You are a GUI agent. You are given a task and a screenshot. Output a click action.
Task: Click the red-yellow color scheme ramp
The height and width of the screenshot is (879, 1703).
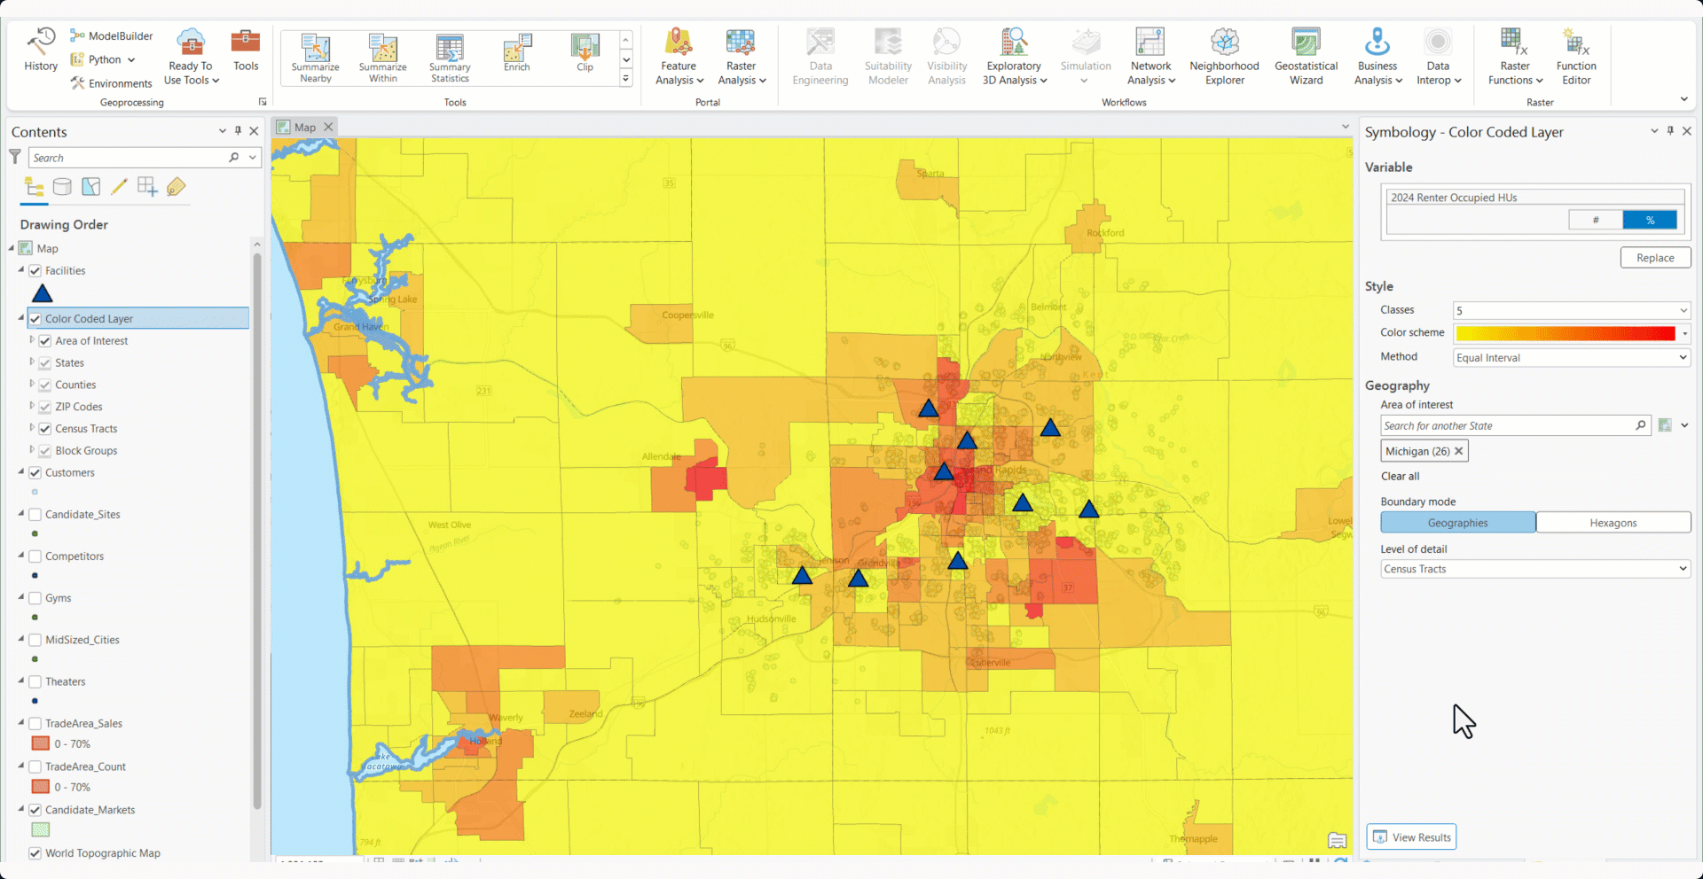point(1565,333)
